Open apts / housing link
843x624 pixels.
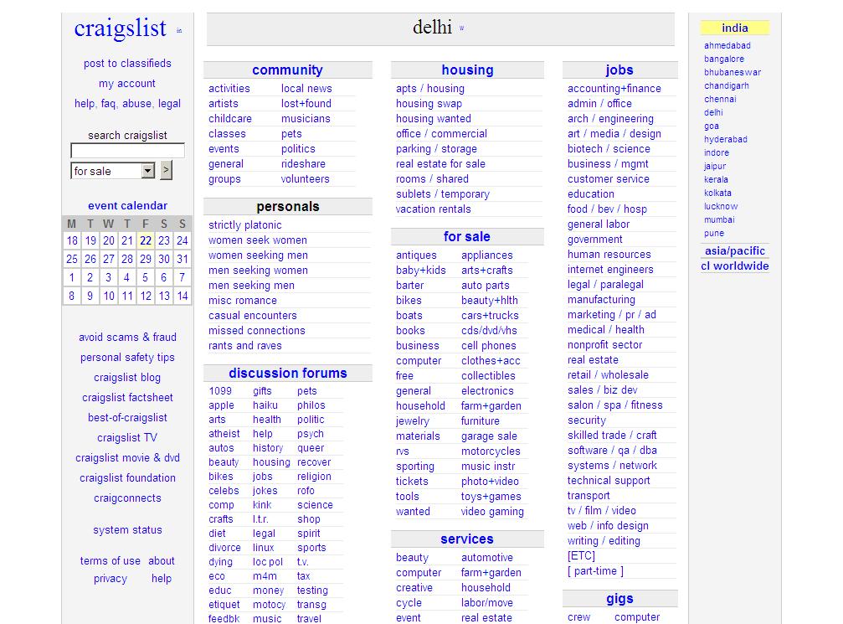click(430, 88)
